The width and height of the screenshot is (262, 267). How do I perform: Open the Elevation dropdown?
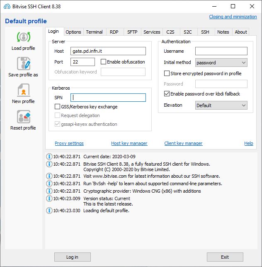221,105
